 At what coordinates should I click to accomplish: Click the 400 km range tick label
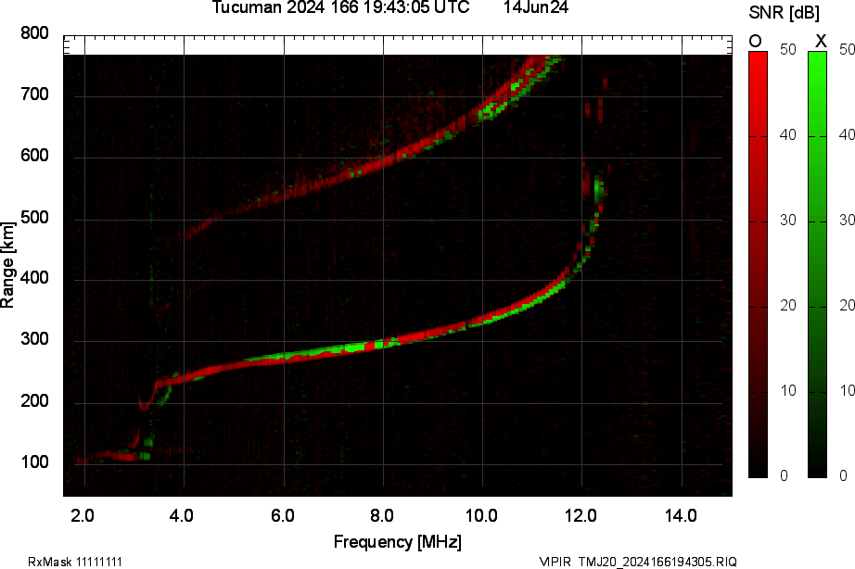tap(34, 278)
